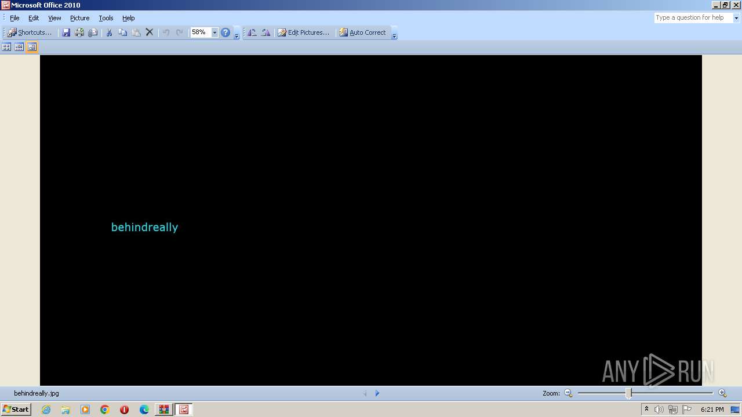Launch Windows Media Player from taskbar
Viewport: 742px width, 417px height.
pos(85,409)
